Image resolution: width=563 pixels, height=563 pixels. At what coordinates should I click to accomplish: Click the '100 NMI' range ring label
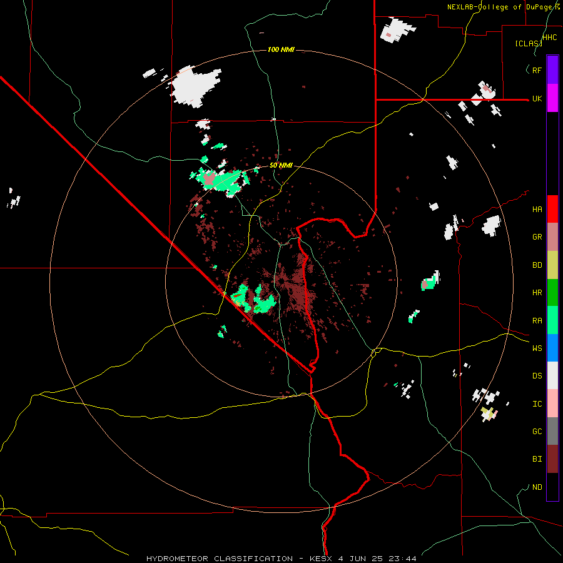[281, 49]
